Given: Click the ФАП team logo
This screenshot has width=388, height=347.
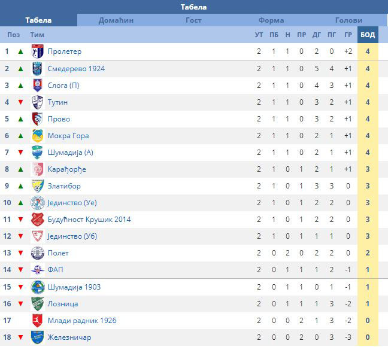Looking at the screenshot, I should point(38,270).
